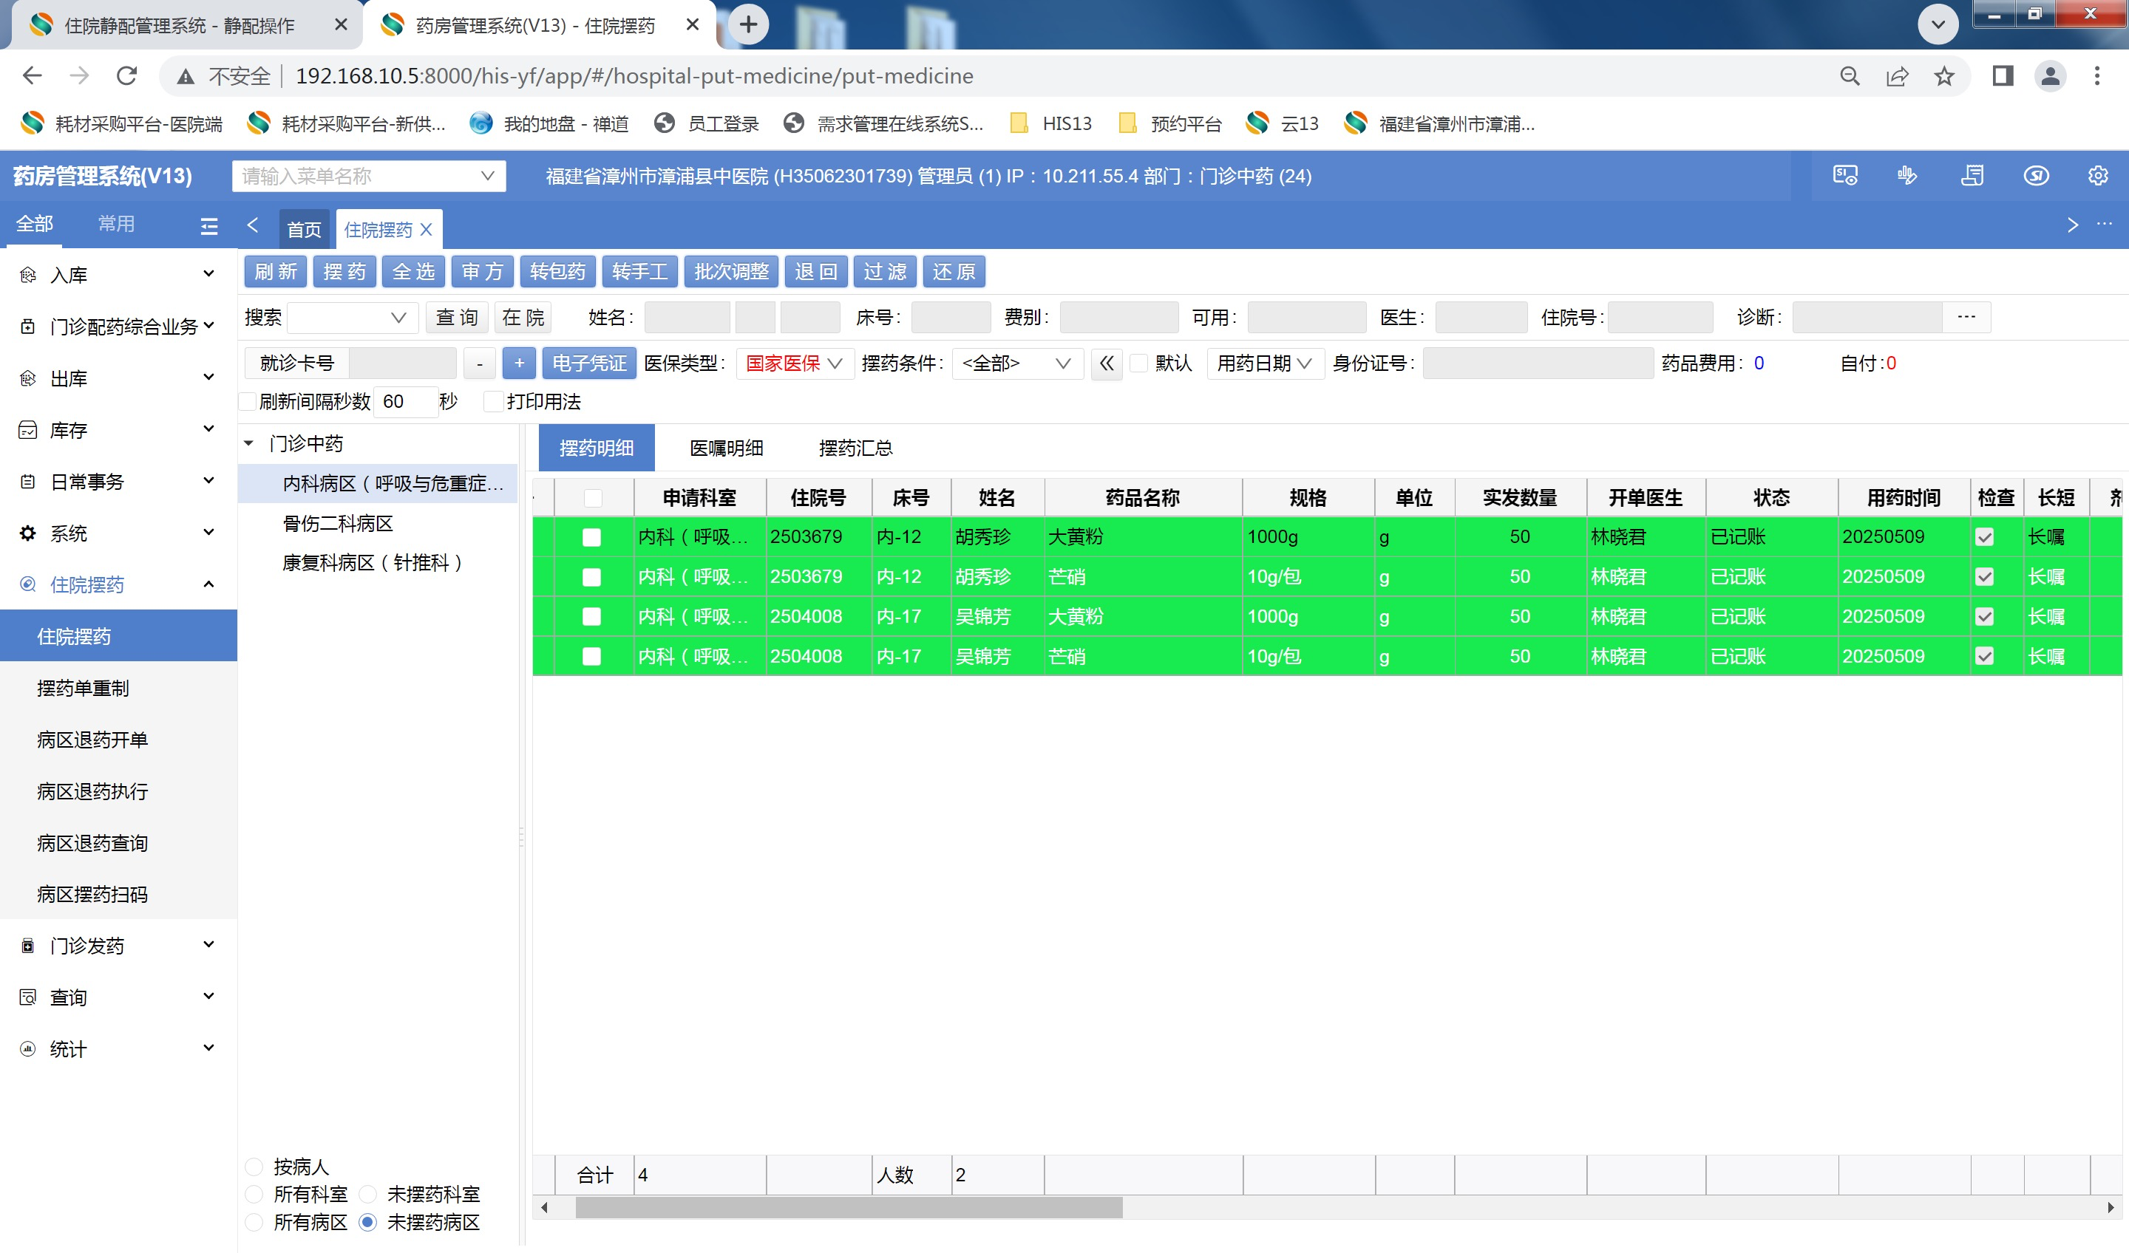Click the 摆药 toolbar button
Image resolution: width=2129 pixels, height=1253 pixels.
coord(344,272)
